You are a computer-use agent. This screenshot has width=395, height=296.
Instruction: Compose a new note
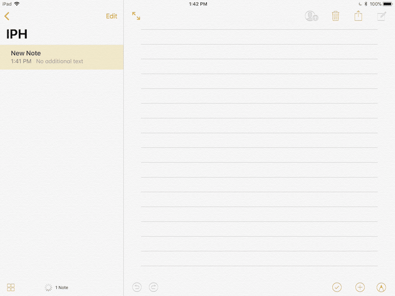pyautogui.click(x=382, y=16)
